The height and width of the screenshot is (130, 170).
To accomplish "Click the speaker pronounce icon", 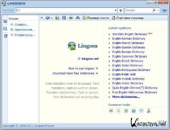I will (48, 18).
